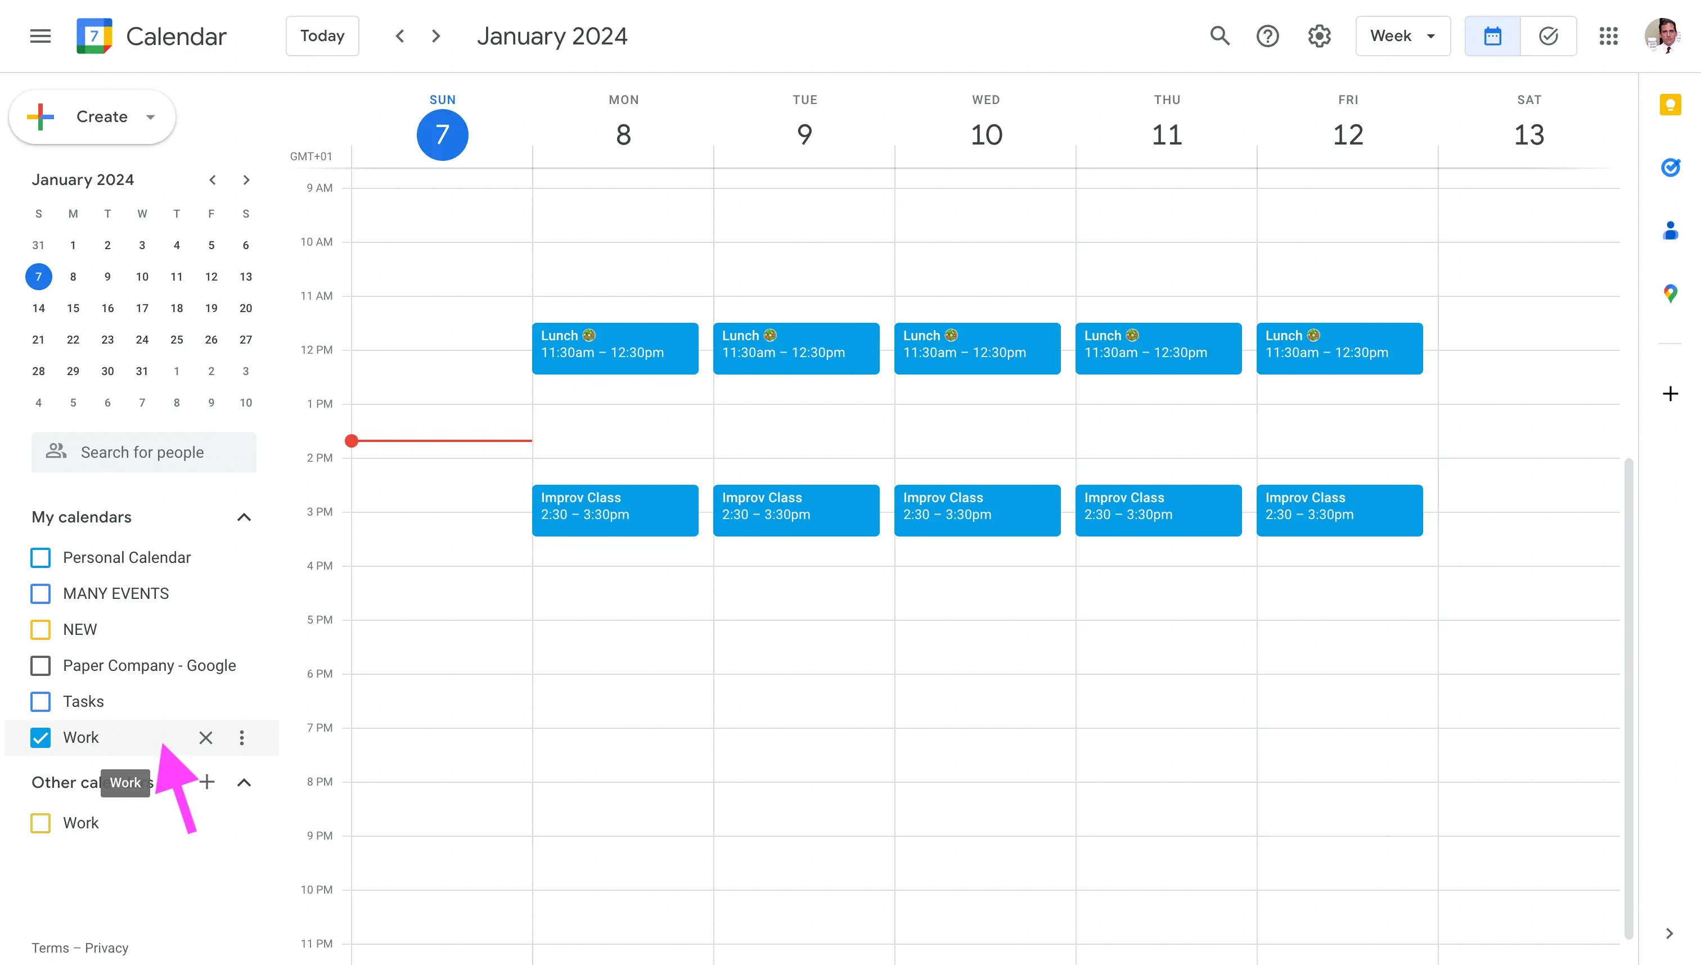This screenshot has width=1701, height=965.
Task: Collapse Other Calendars section
Action: [243, 783]
